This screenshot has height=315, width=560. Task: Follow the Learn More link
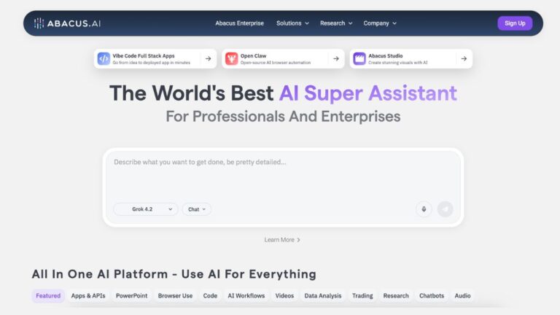pos(282,240)
